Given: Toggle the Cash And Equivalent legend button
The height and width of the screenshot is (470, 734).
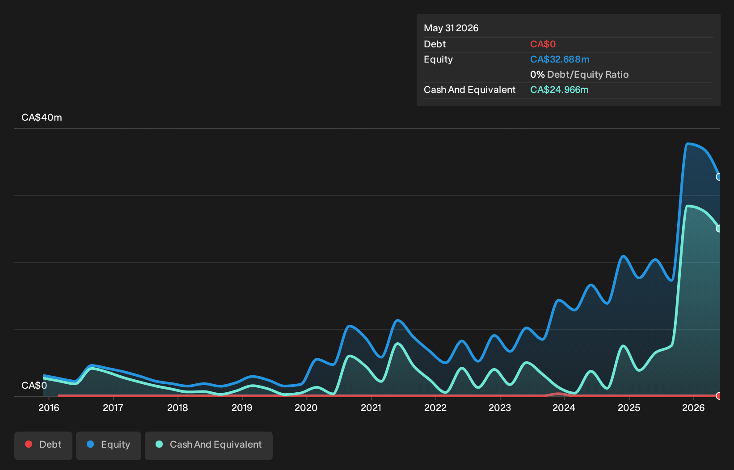Looking at the screenshot, I should (x=209, y=445).
